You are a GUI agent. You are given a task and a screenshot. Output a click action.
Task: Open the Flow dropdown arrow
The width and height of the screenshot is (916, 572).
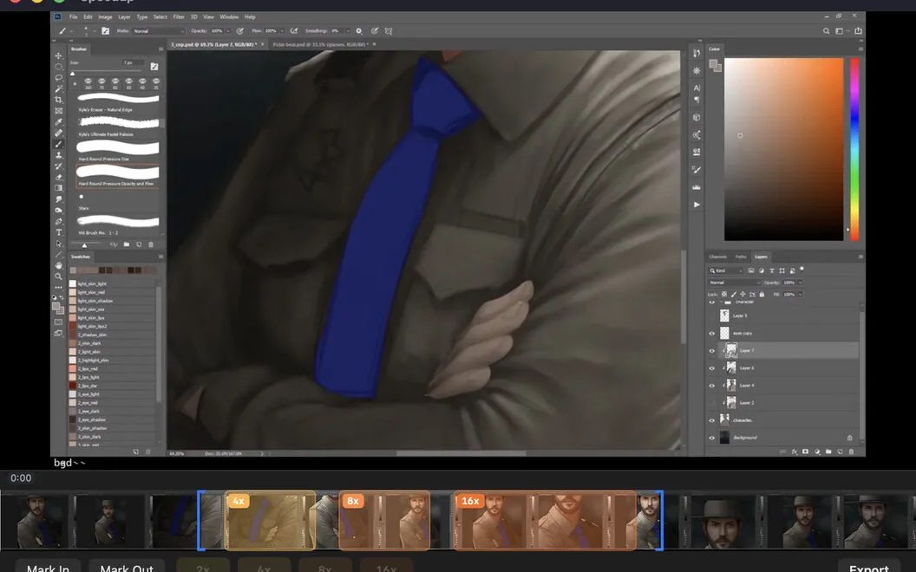pos(282,31)
